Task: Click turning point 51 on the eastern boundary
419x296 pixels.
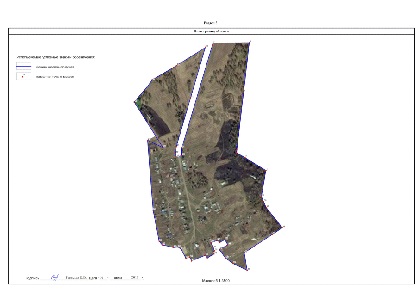Action: coord(262,196)
